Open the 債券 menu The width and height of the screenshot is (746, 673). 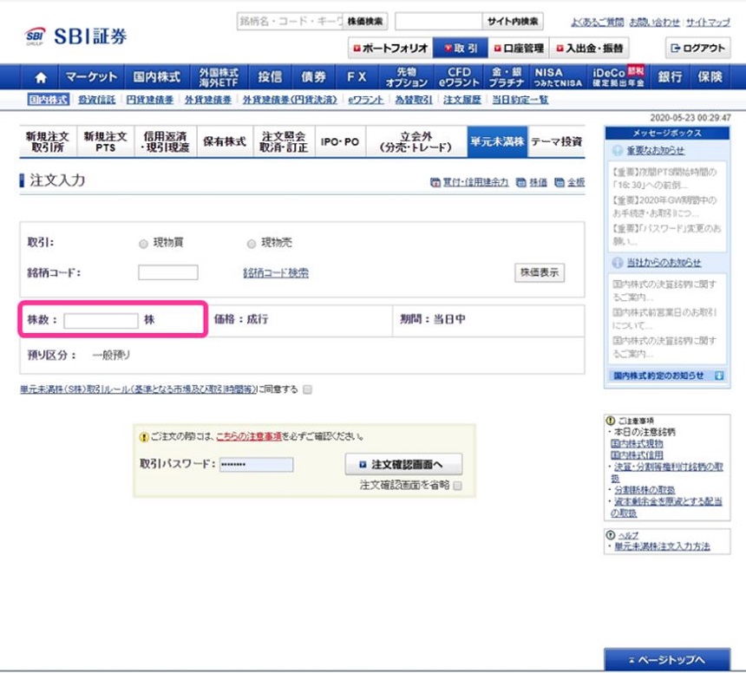(313, 77)
